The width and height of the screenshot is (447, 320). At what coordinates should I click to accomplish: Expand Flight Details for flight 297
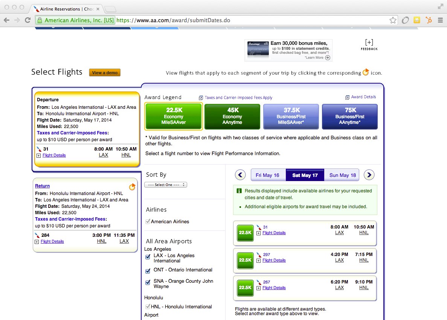[x=275, y=260]
